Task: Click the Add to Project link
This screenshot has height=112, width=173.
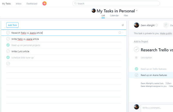Action: 141,42
